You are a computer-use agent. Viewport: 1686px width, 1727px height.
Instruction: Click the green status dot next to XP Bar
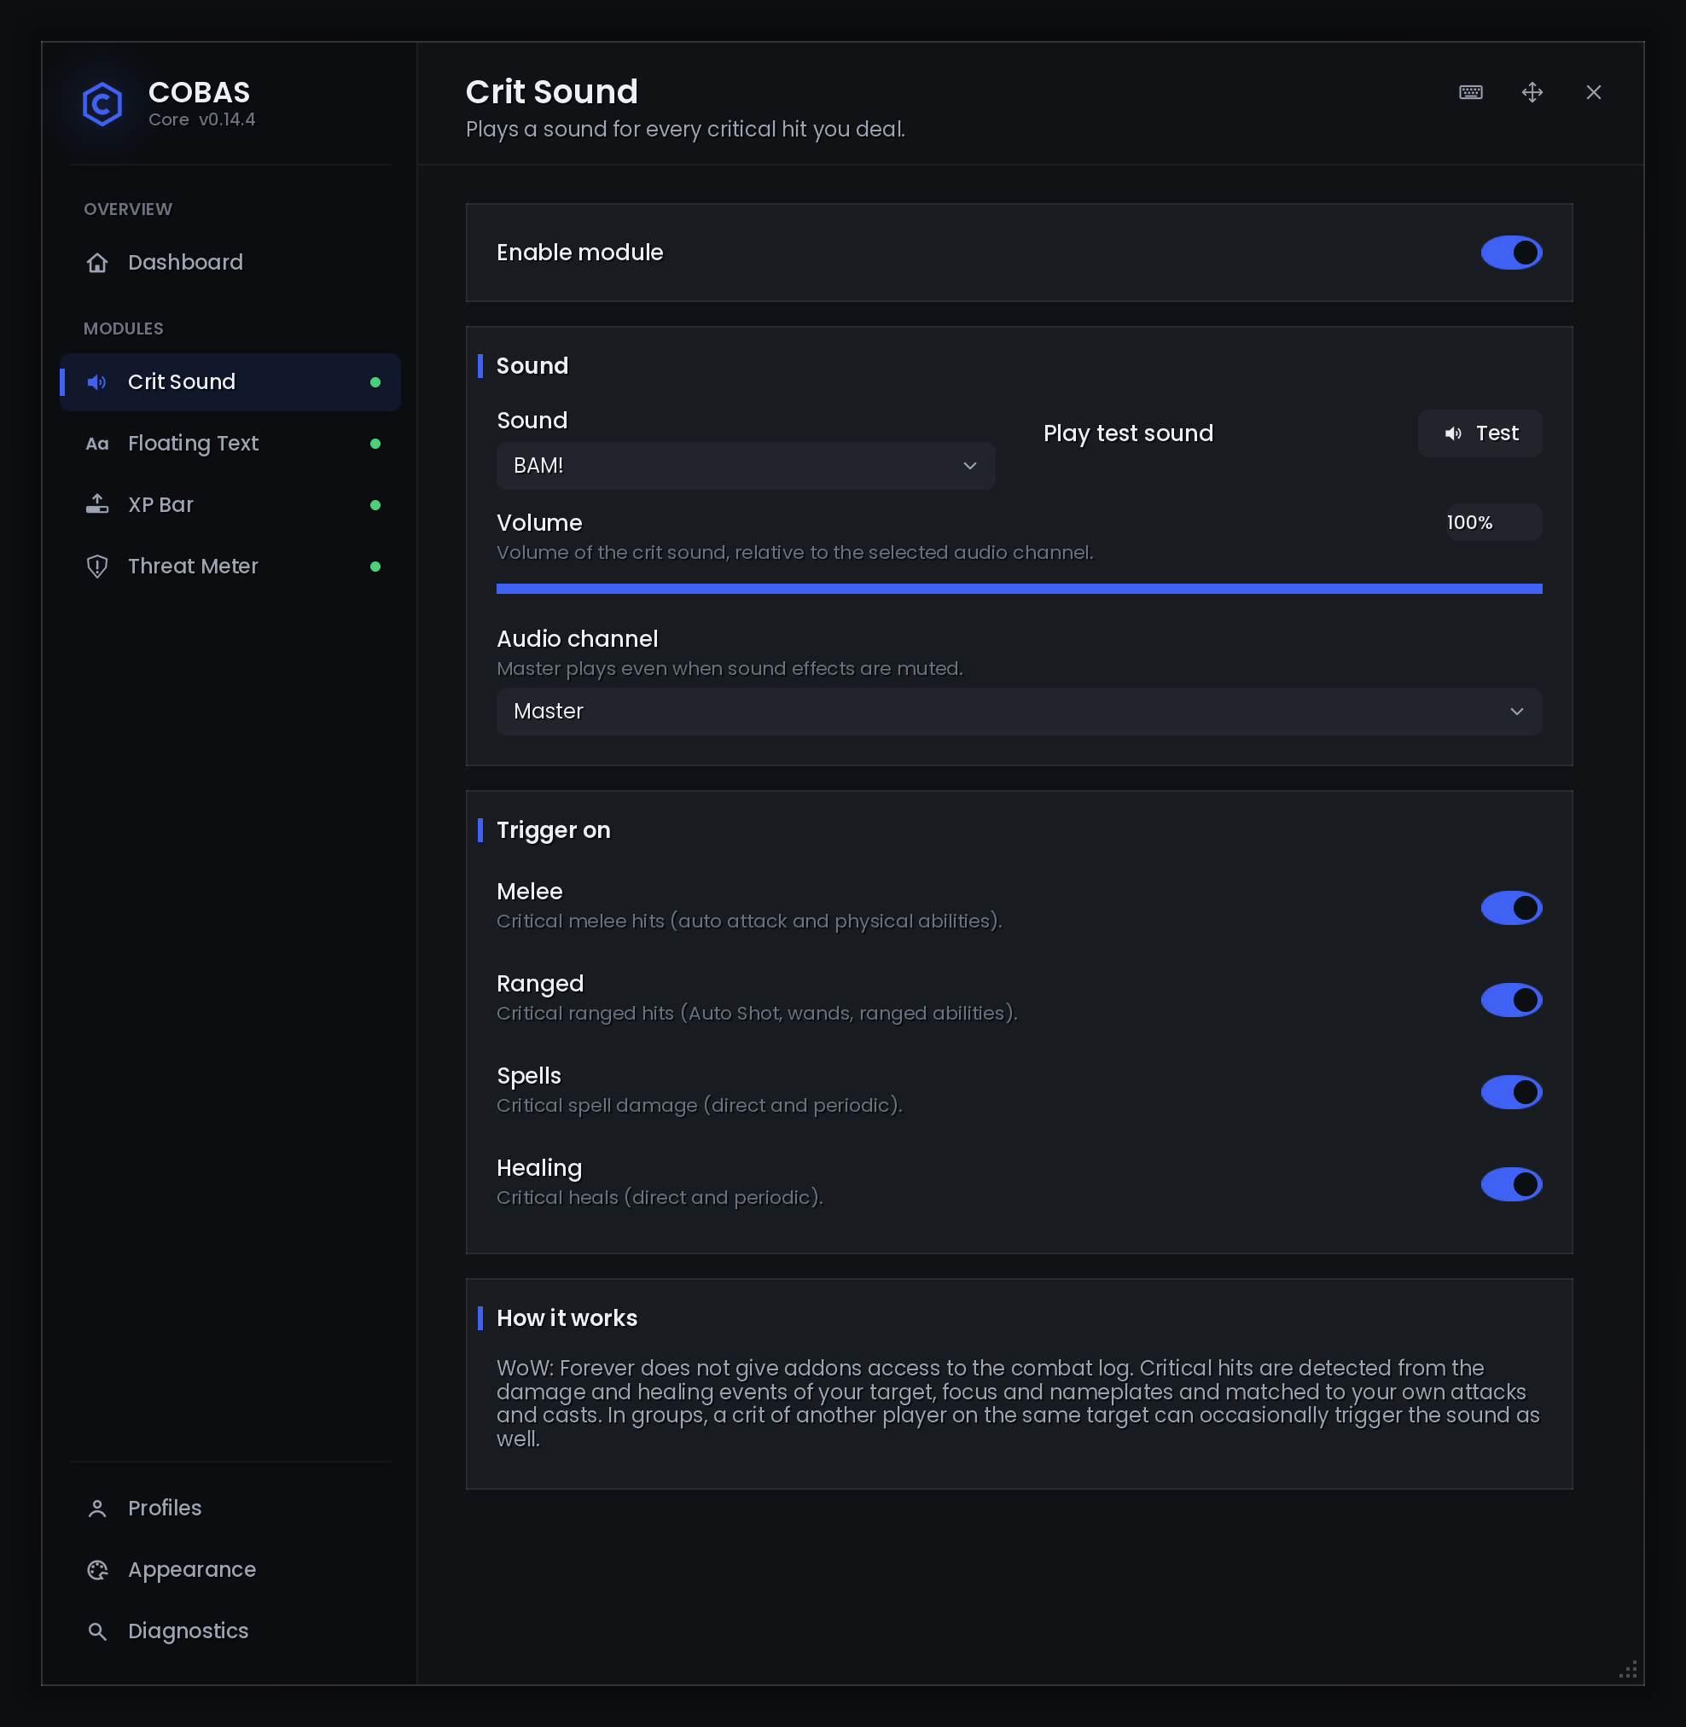tap(375, 505)
